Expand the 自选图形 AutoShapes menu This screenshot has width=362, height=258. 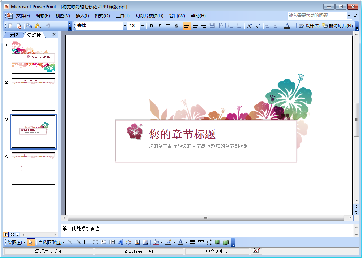tap(51, 242)
